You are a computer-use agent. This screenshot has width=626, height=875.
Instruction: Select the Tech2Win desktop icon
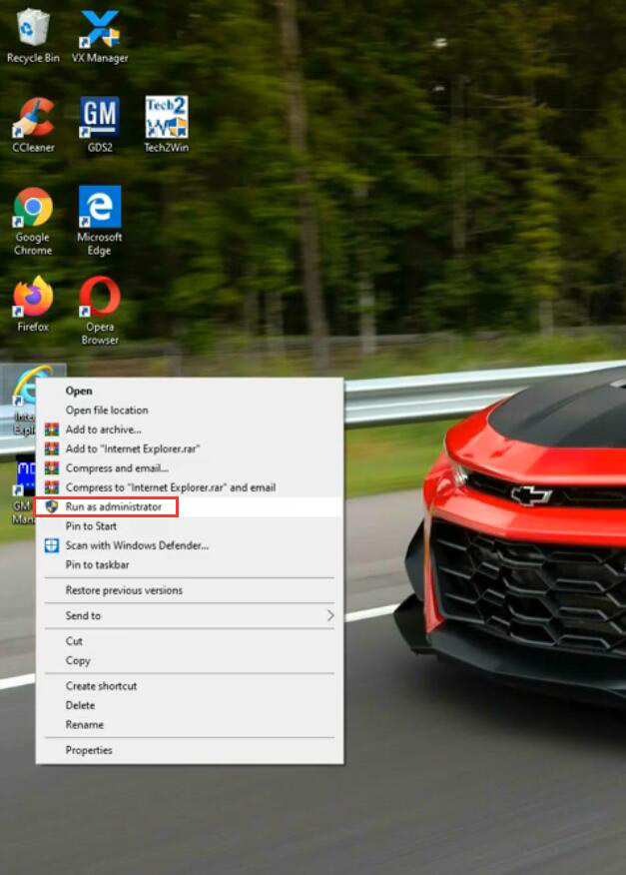166,120
